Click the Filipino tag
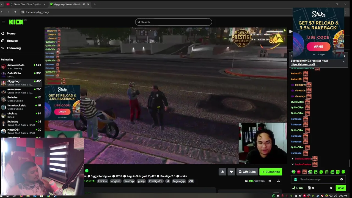Screen dimensions: 352x198 pos(103,181)
